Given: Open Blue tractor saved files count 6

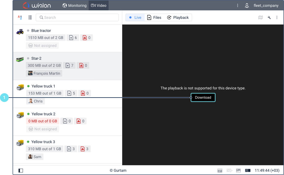Looking at the screenshot, I should click(73, 38).
